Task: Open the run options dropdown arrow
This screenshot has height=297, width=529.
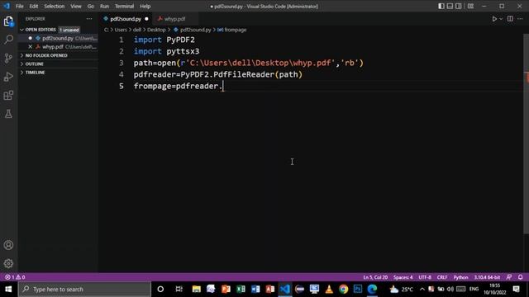Action: [x=501, y=19]
